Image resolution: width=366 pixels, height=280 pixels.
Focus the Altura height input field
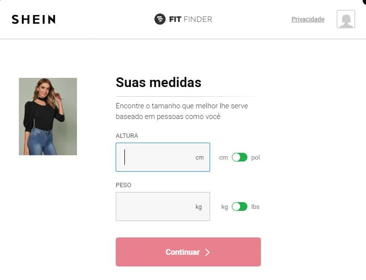[163, 157]
